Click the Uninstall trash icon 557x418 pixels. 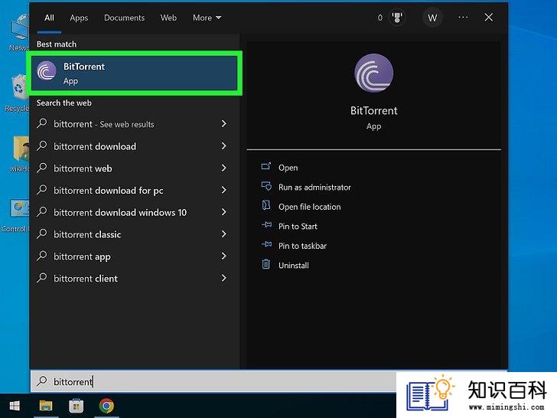(266, 264)
